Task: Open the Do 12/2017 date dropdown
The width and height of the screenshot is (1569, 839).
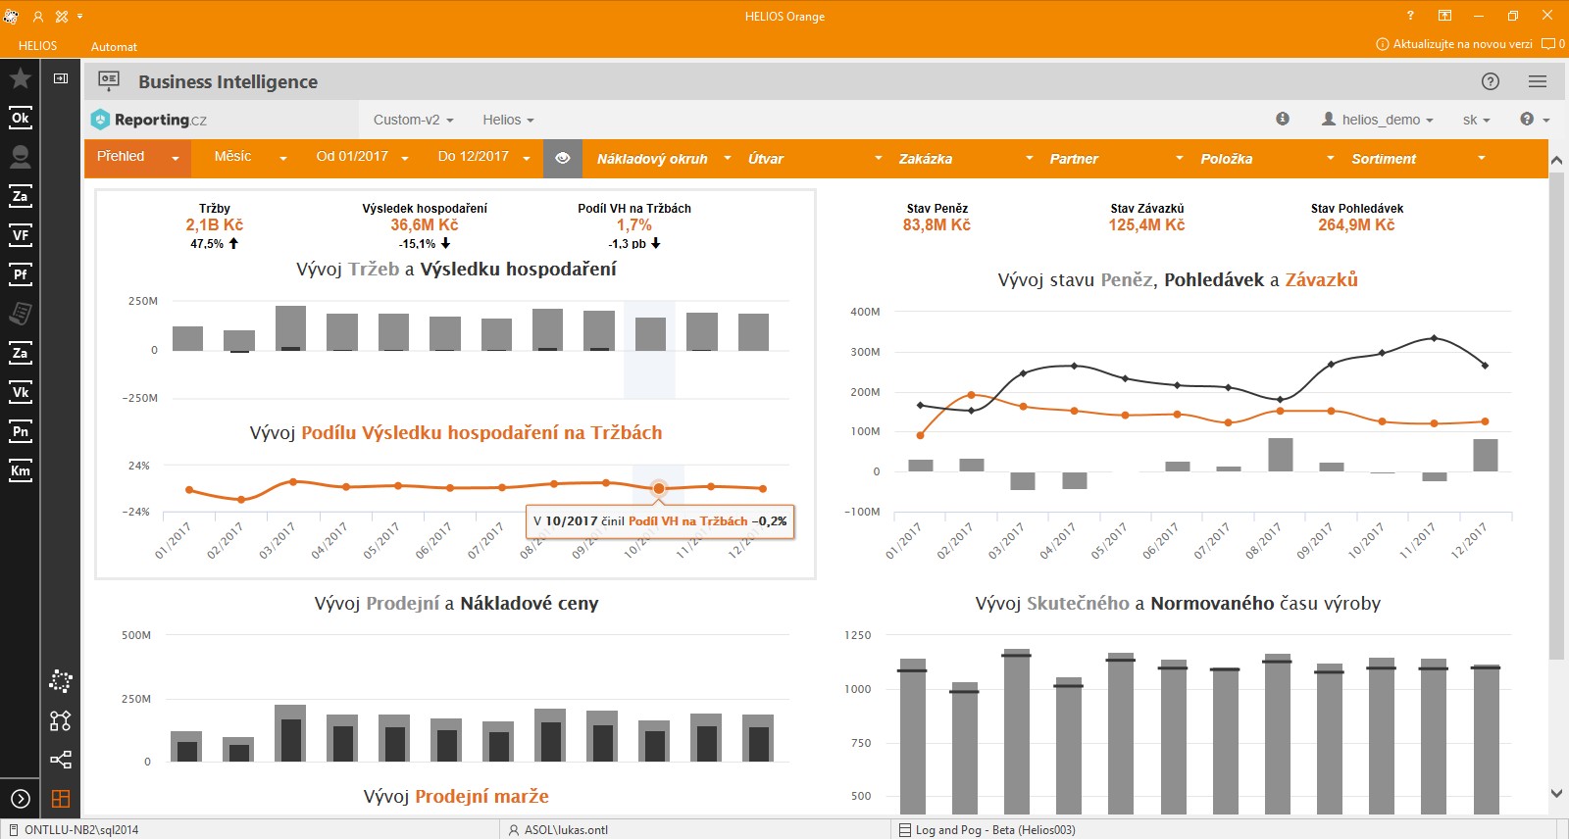Action: coord(483,157)
